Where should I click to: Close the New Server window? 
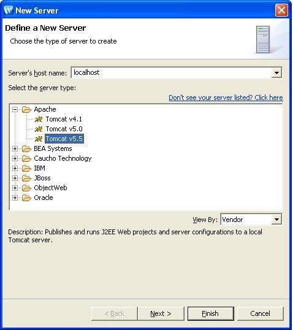(x=281, y=10)
